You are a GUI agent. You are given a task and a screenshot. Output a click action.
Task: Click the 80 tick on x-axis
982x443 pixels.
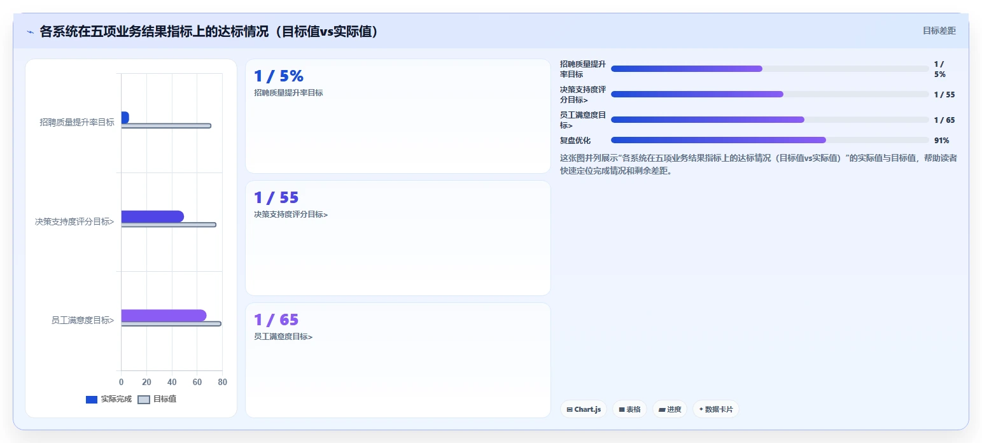click(x=223, y=382)
